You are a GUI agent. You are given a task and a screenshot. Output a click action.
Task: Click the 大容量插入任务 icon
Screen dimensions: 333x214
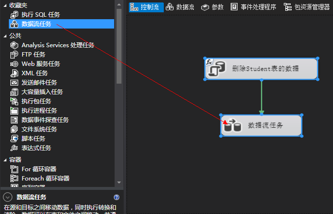pyautogui.click(x=14, y=92)
